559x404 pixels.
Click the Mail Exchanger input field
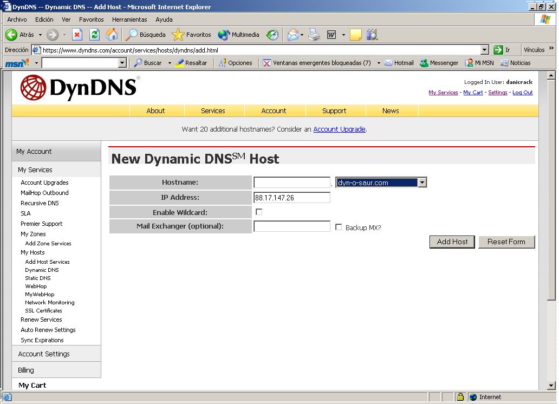pos(292,226)
